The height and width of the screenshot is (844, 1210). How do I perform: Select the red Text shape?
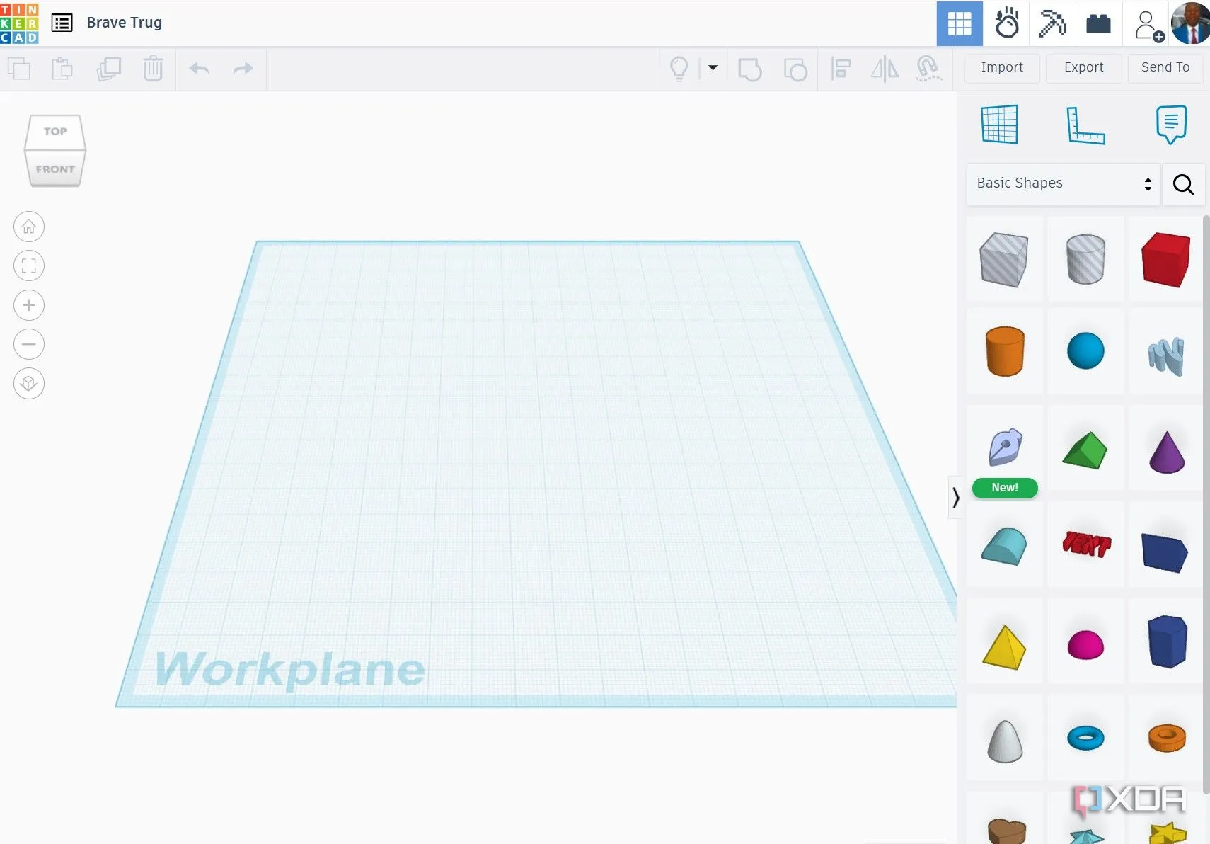(1085, 544)
